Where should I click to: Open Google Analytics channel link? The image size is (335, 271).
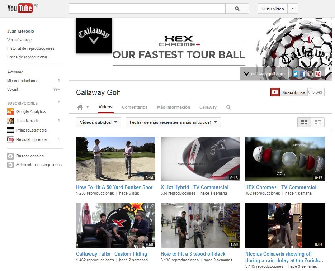point(31,111)
